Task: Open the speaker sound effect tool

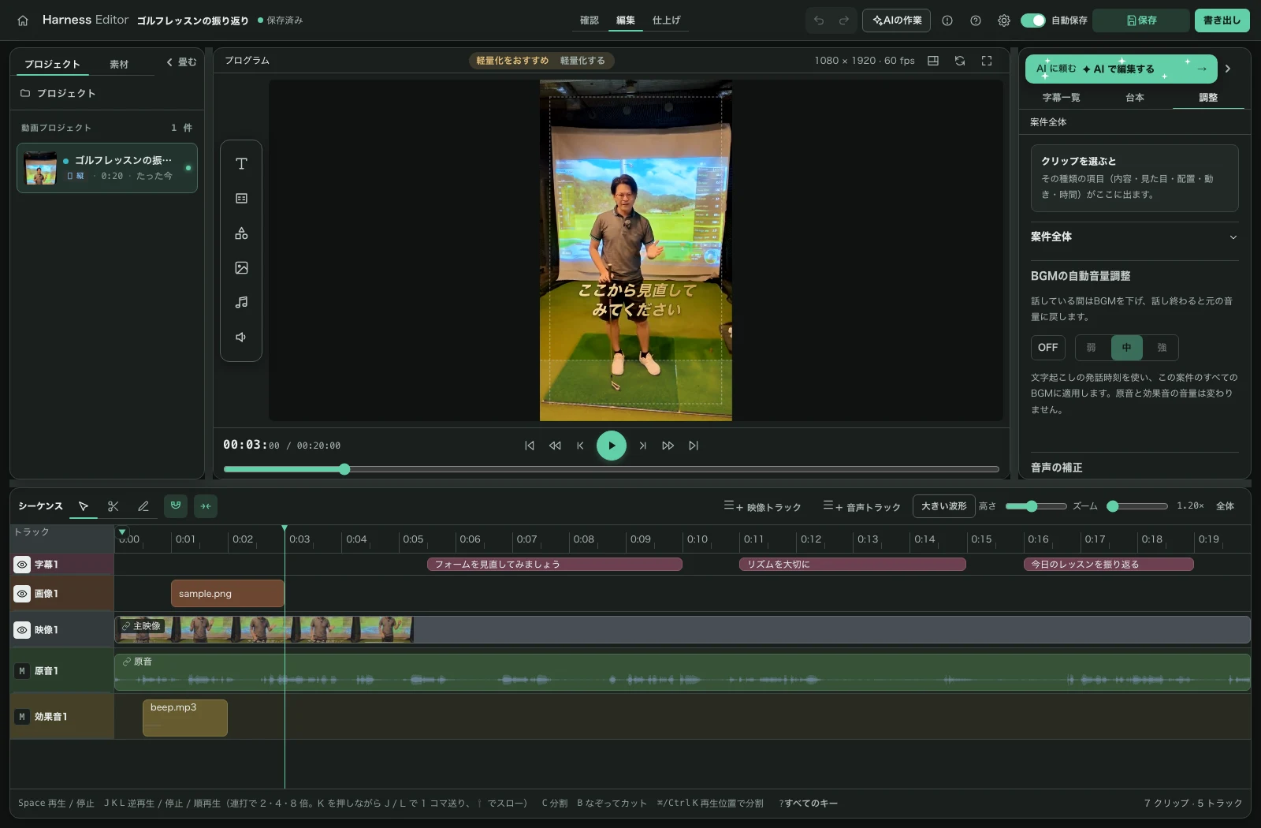Action: 241,337
